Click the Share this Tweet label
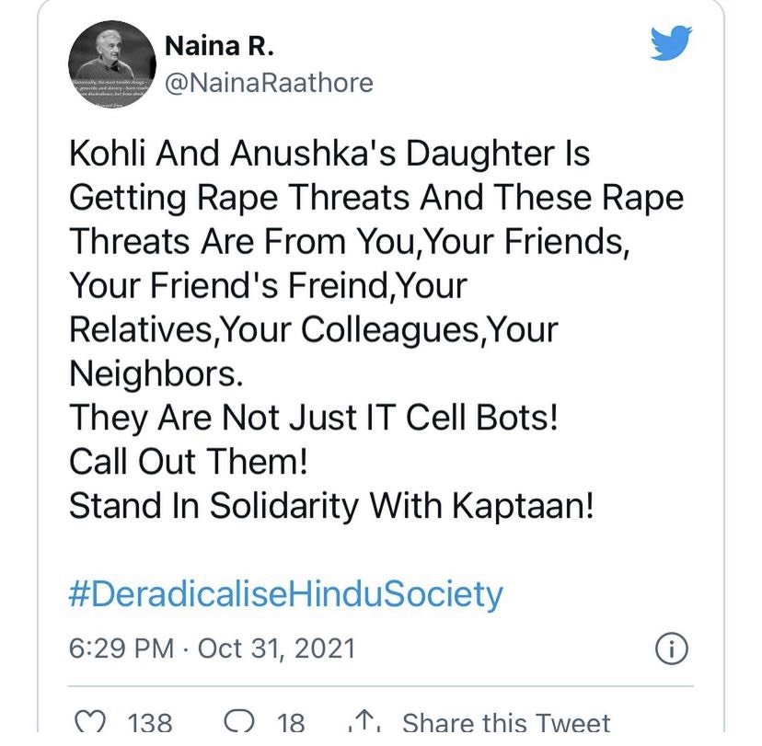Screen dimensions: 762x746 (x=506, y=723)
